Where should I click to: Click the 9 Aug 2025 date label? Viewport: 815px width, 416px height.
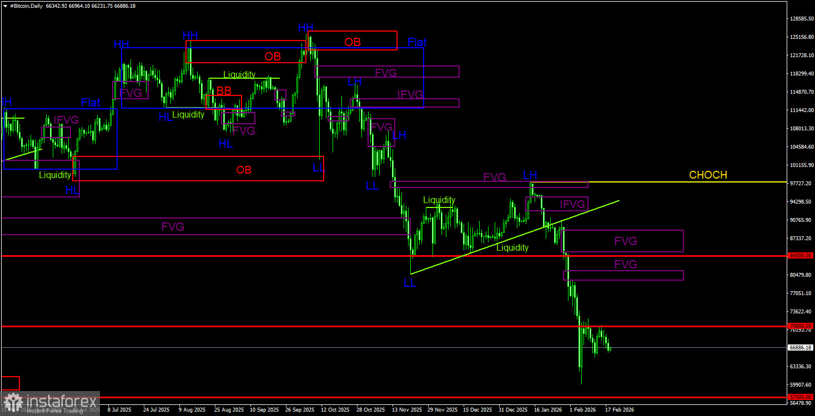[192, 410]
